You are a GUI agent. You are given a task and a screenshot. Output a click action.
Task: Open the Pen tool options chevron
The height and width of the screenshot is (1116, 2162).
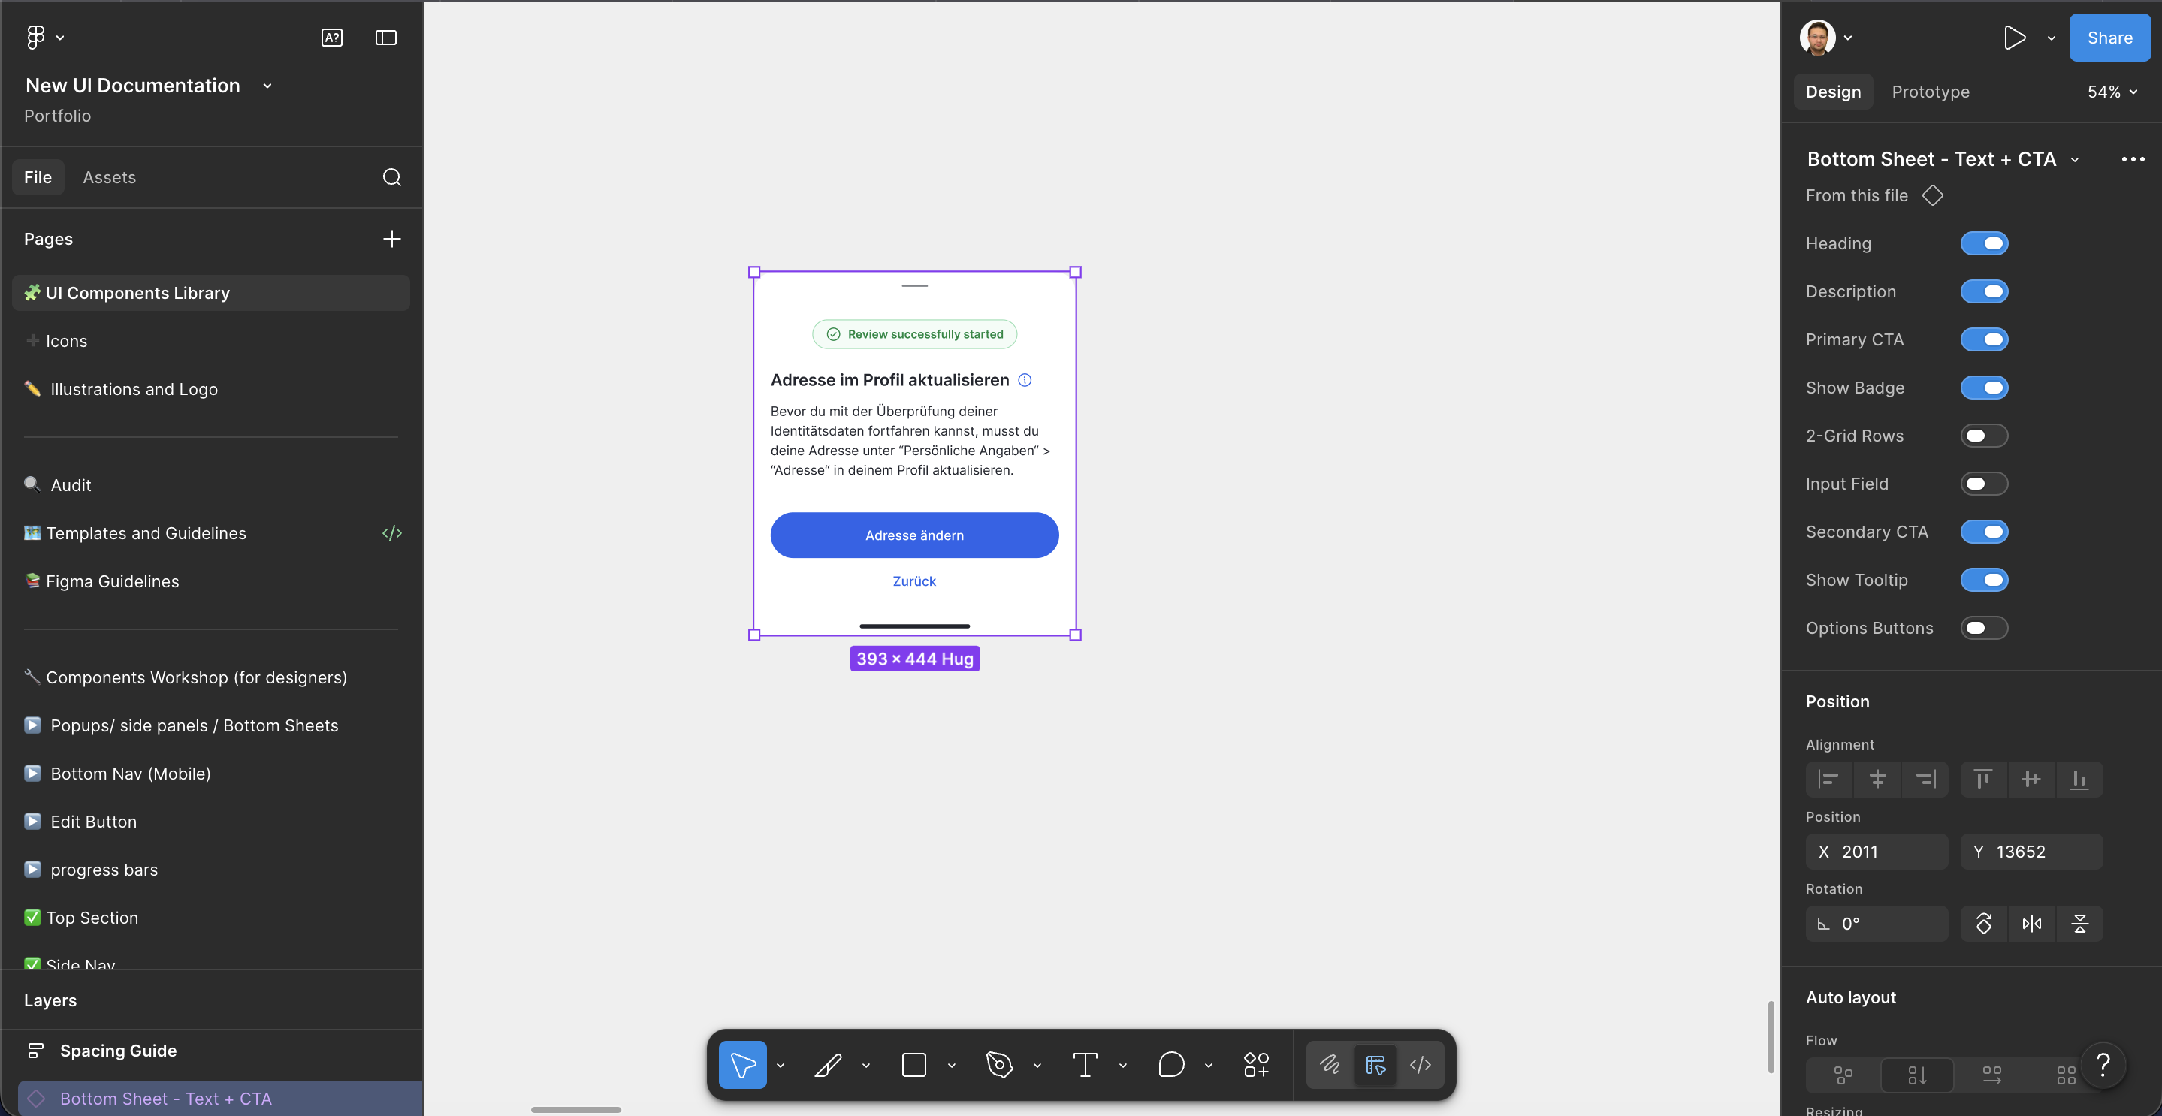tap(1037, 1066)
